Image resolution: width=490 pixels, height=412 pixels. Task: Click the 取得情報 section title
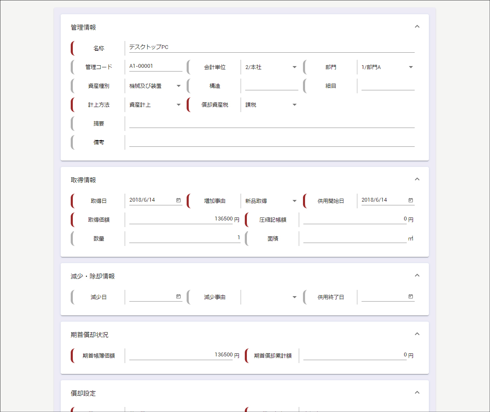pos(83,180)
